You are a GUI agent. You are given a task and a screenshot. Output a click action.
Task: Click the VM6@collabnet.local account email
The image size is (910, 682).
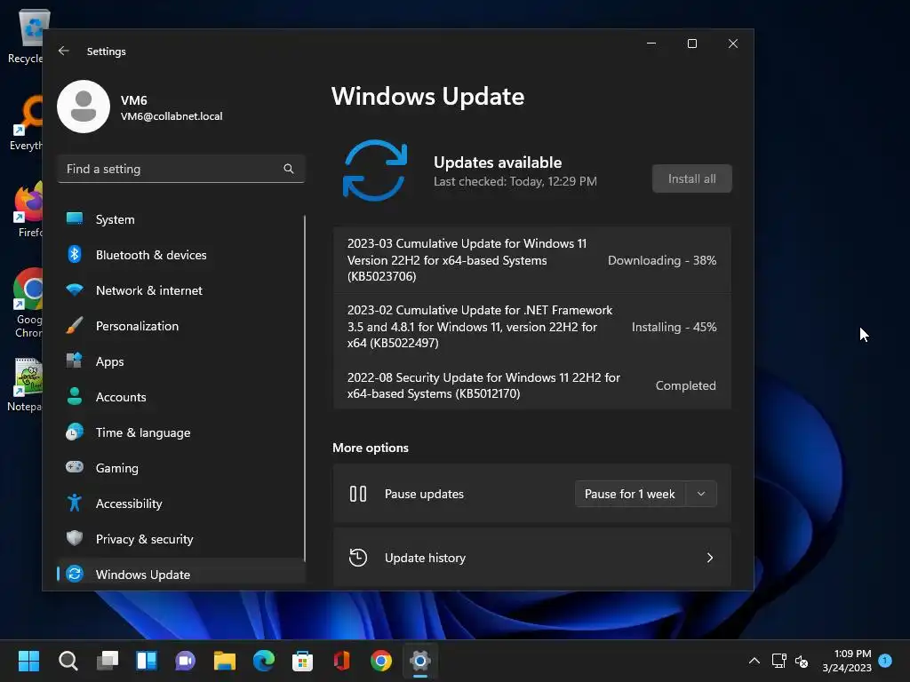pos(172,116)
